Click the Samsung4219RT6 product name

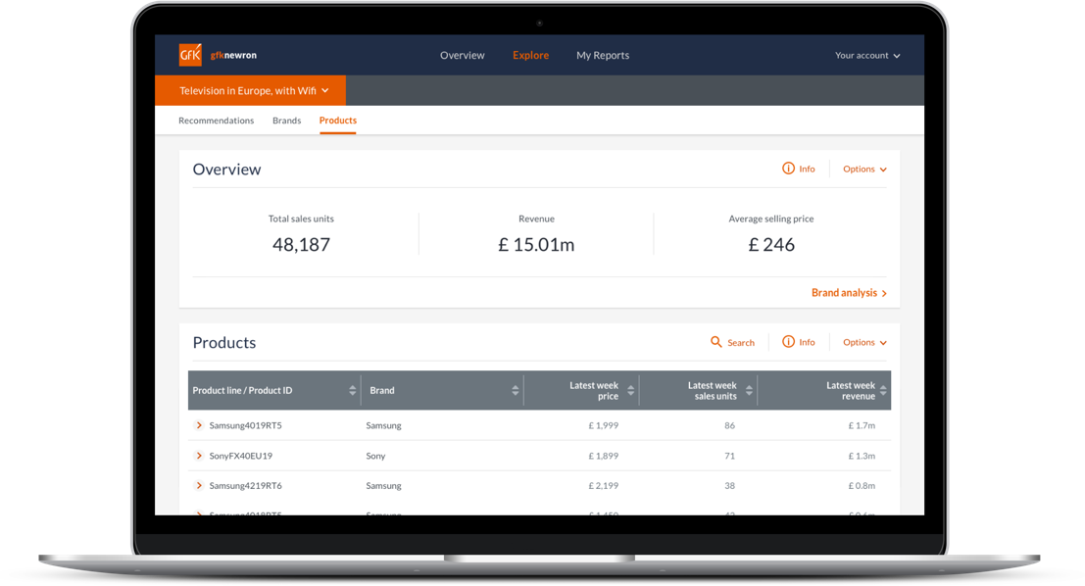246,486
